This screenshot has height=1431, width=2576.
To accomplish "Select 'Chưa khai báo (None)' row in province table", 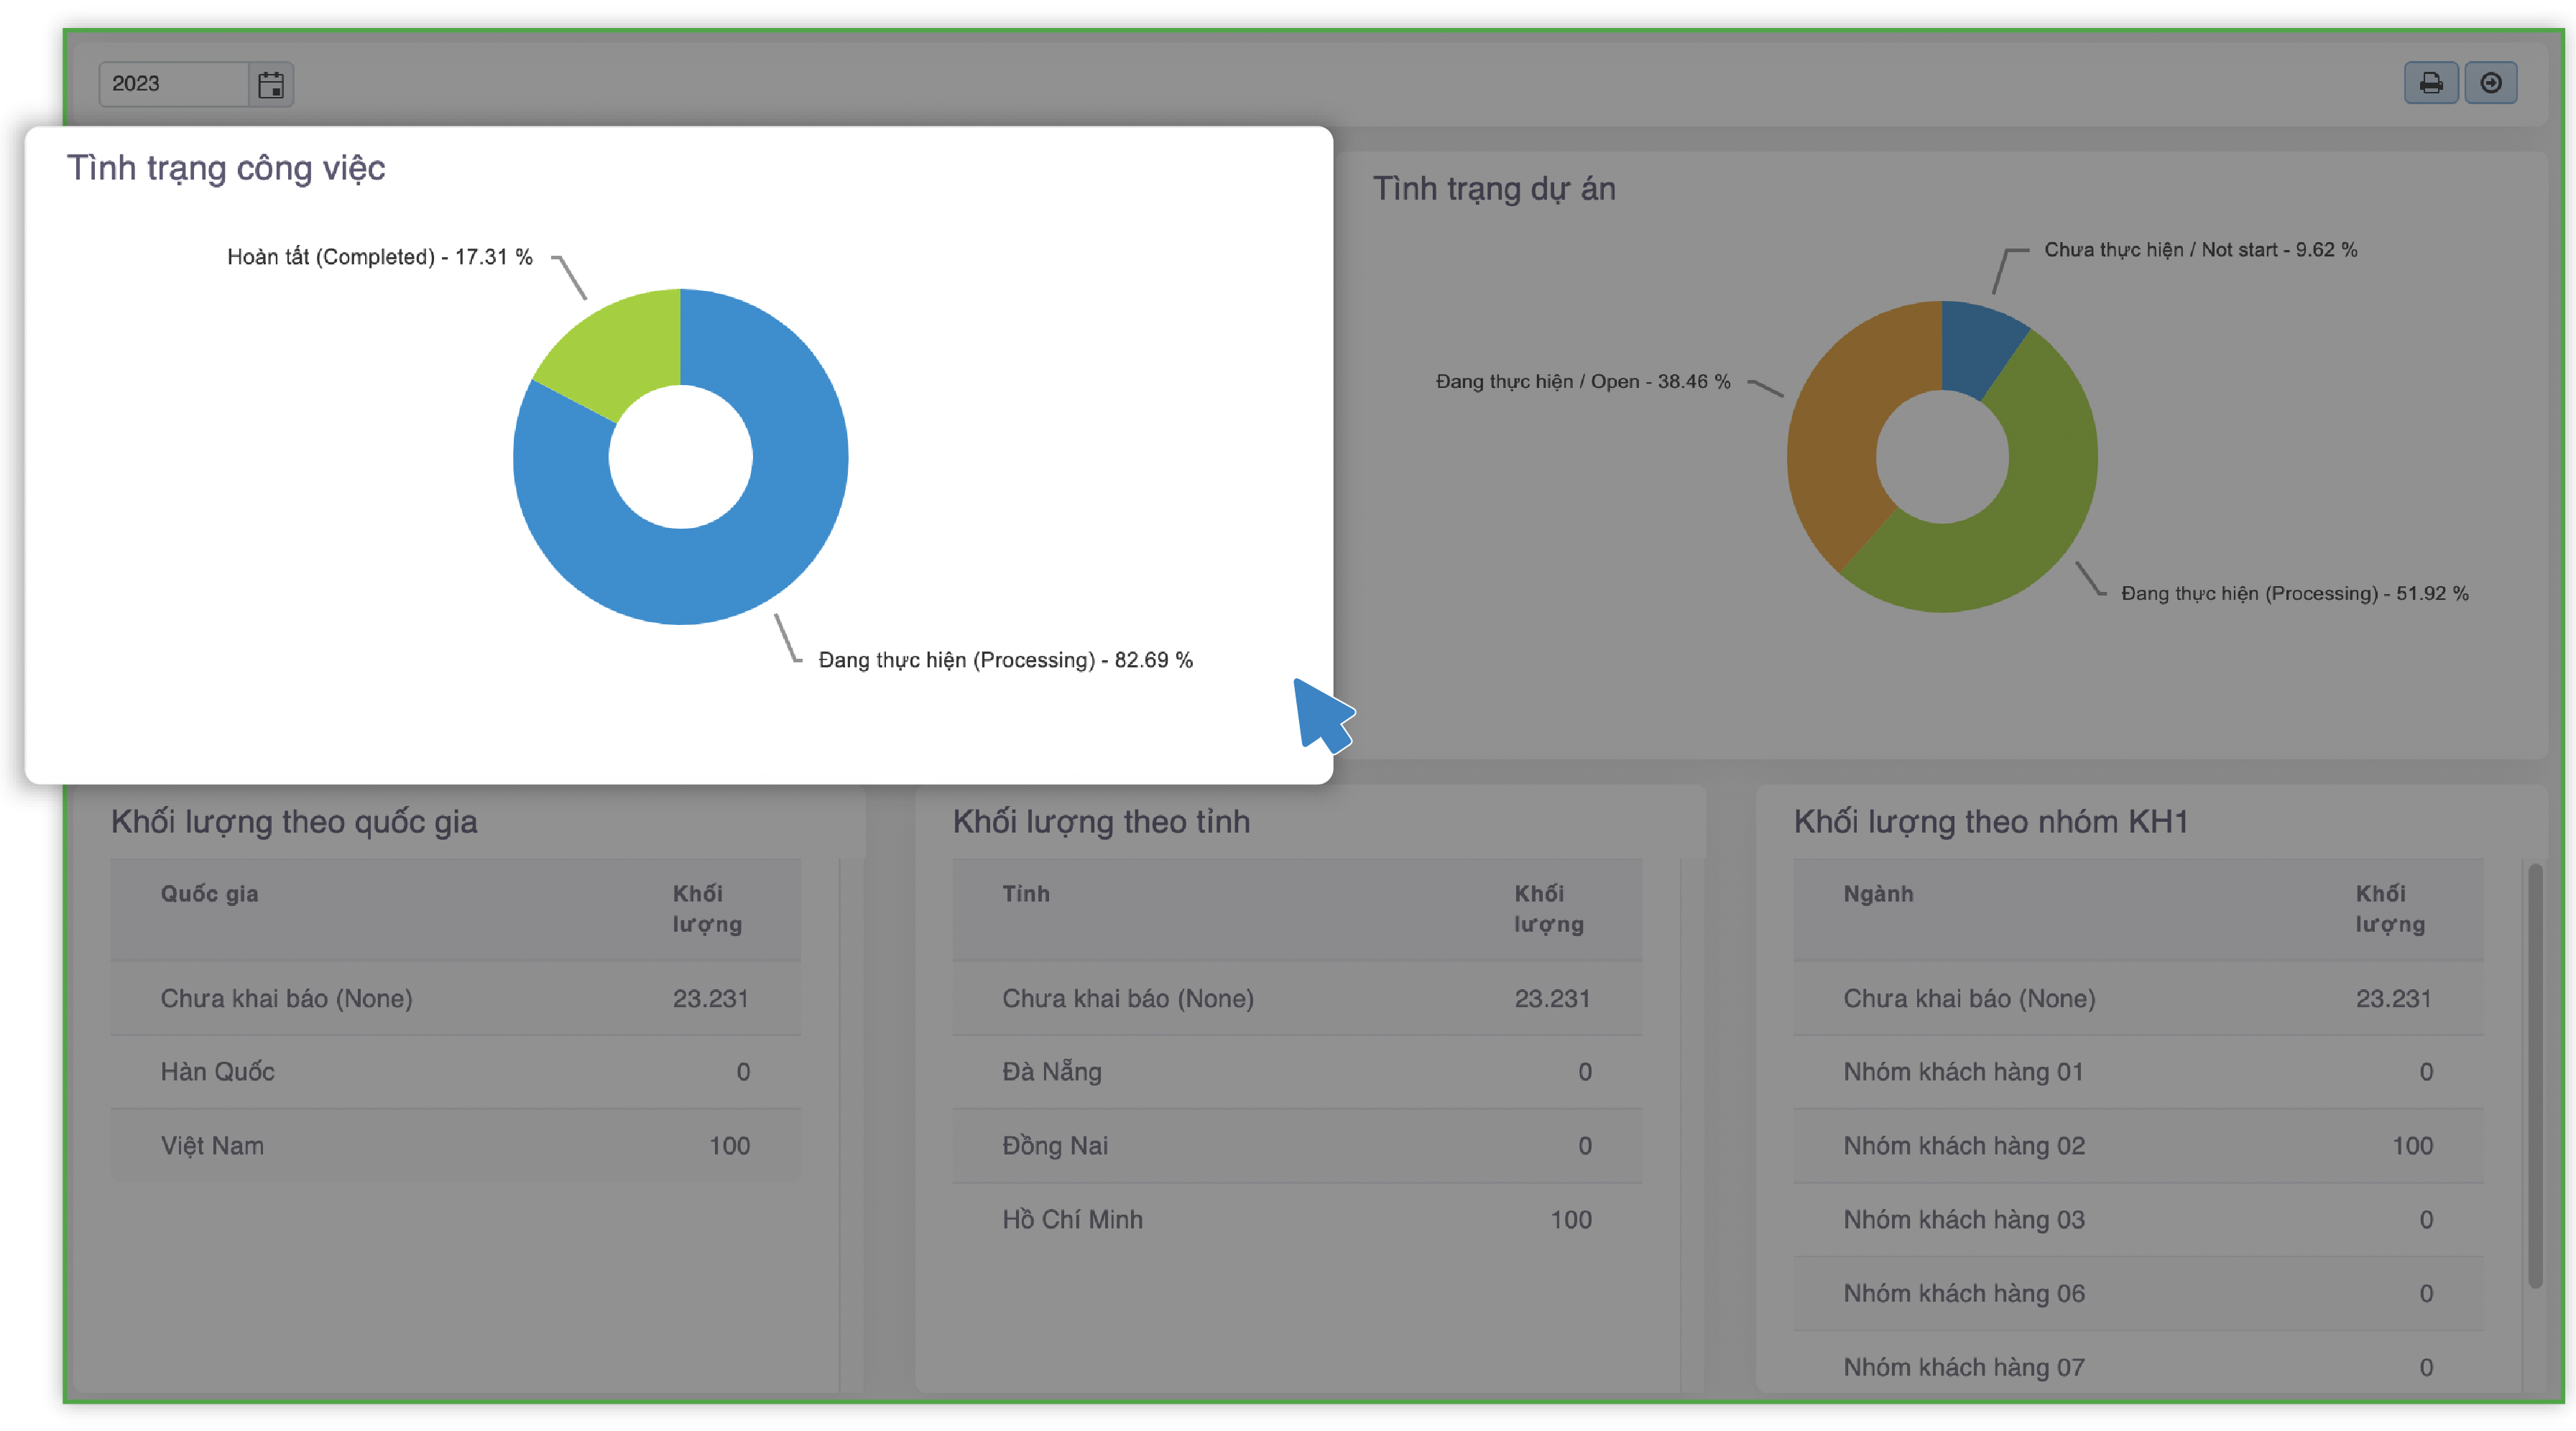I will pos(1297,998).
